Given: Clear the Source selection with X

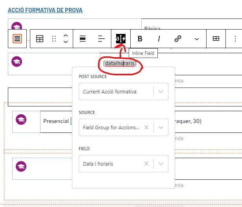Looking at the screenshot, I should point(146,127).
